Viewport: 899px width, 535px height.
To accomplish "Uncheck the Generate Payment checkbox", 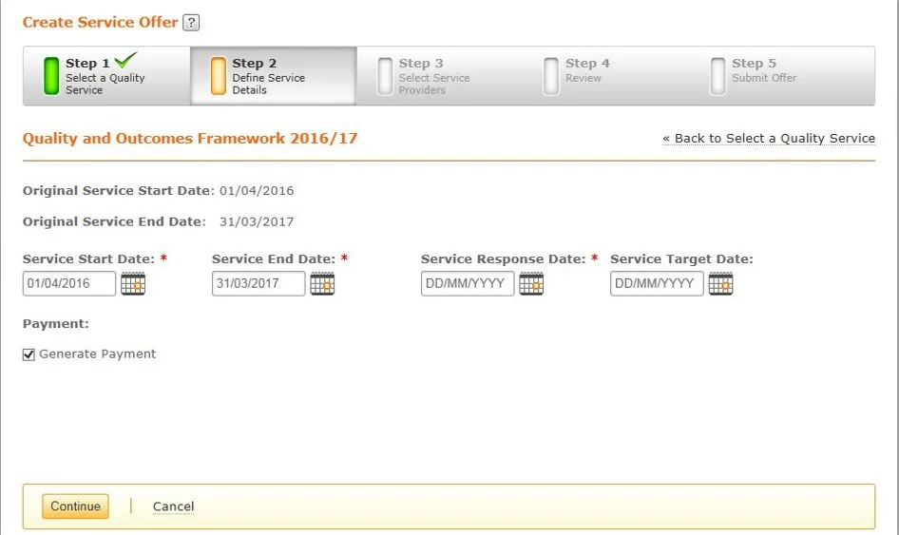I will pyautogui.click(x=29, y=354).
